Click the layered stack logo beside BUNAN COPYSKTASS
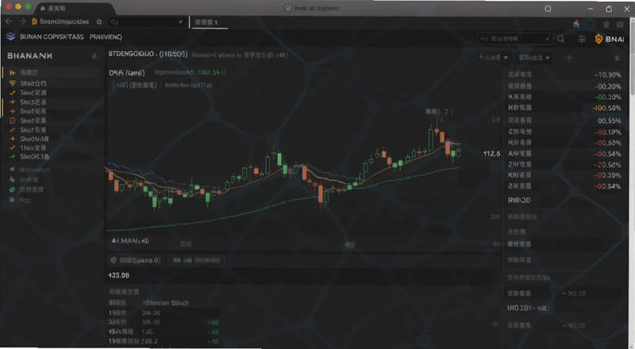 pos(10,36)
